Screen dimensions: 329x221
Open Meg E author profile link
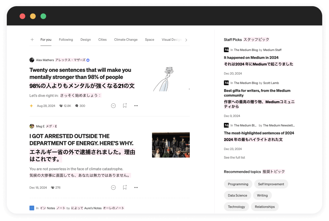pos(40,126)
